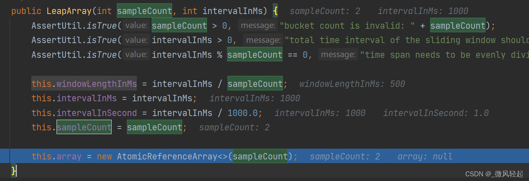Click the inline debug value 'intervalInSecond: 1.0'

point(436,113)
